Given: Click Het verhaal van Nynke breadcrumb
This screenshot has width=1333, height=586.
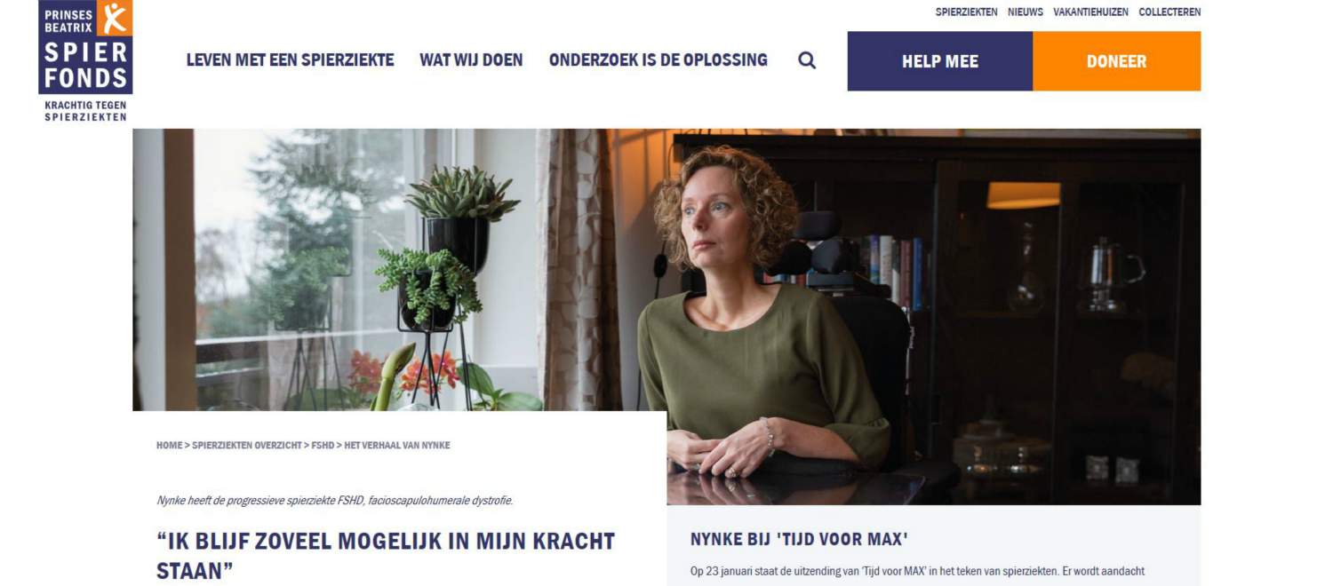Looking at the screenshot, I should 397,446.
